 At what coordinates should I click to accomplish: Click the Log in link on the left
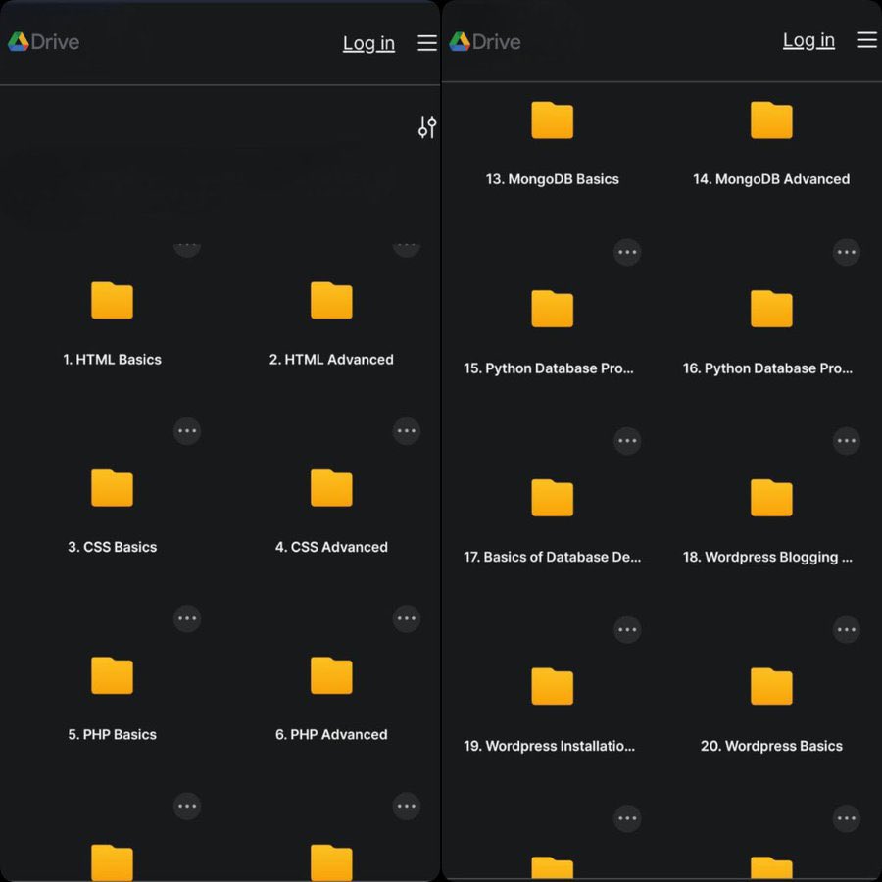coord(368,43)
